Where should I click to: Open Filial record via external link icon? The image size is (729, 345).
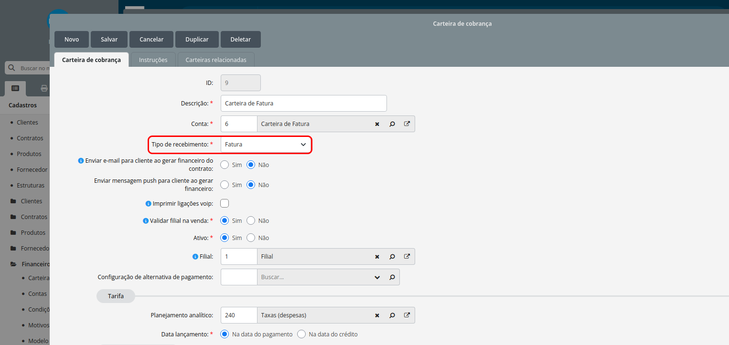[407, 256]
